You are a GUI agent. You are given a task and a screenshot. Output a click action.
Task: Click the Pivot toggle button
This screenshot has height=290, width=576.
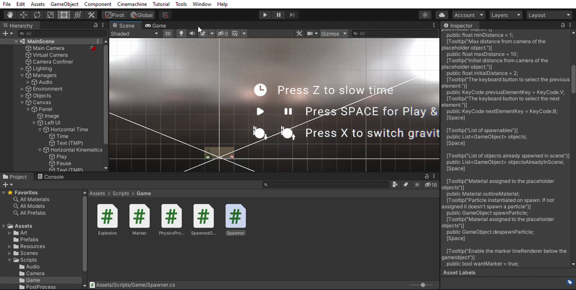coord(115,15)
